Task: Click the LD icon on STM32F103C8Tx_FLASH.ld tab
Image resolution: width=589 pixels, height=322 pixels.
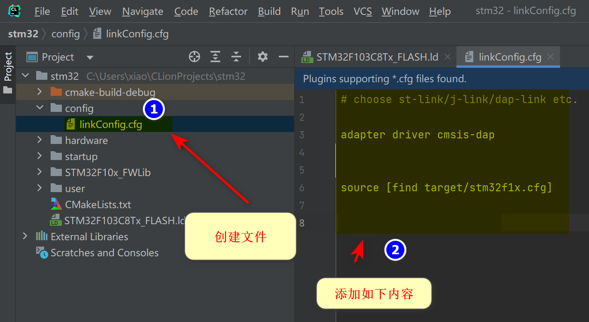Action: pos(307,57)
